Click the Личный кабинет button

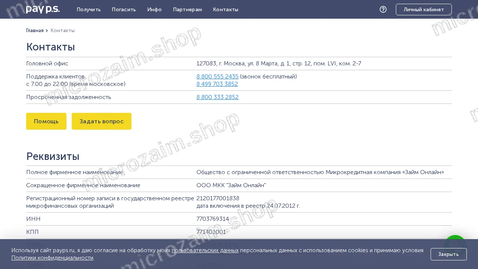(x=424, y=9)
